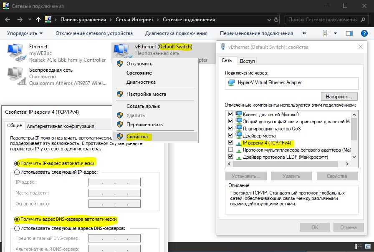The width and height of the screenshot is (374, 252).
Task: Click the Предпочитаемый DNS-сервер input field
Action: point(114,238)
